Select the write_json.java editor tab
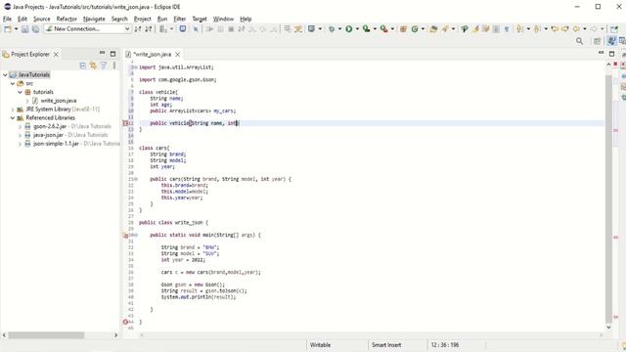 (153, 55)
